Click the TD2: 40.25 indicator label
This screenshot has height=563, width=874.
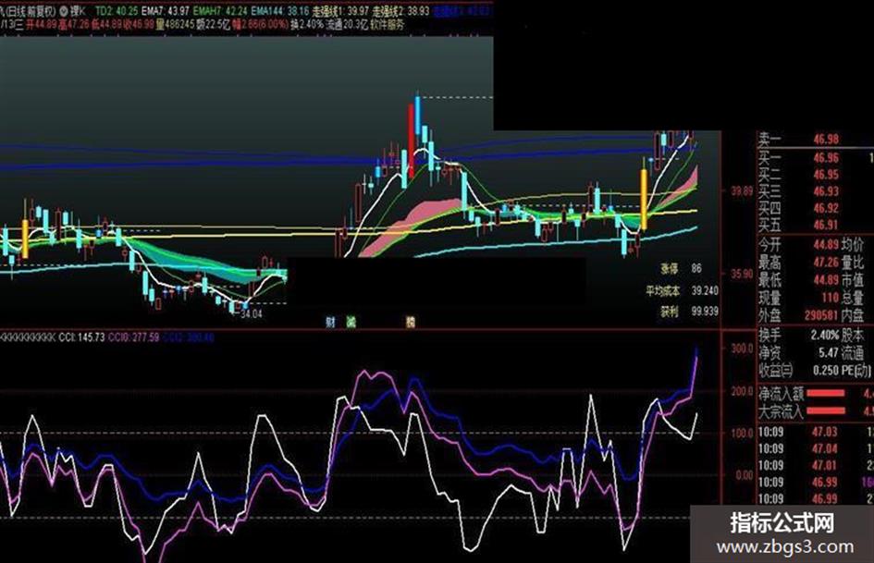point(117,10)
